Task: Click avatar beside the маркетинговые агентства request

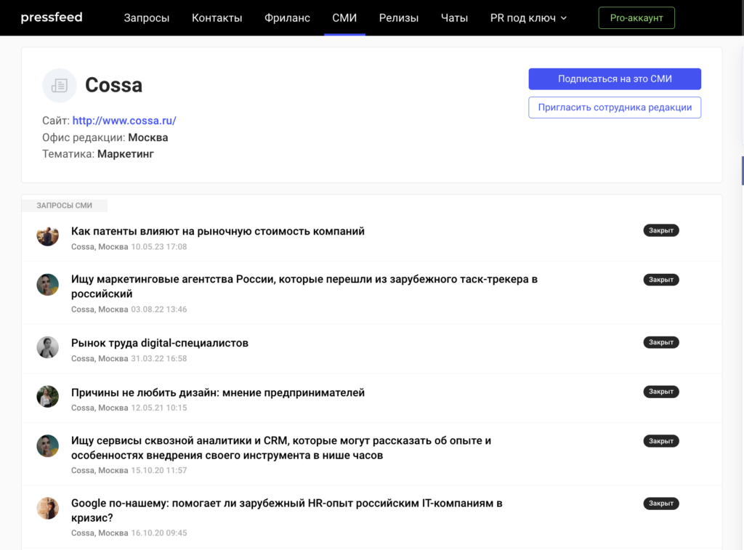Action: click(x=47, y=284)
